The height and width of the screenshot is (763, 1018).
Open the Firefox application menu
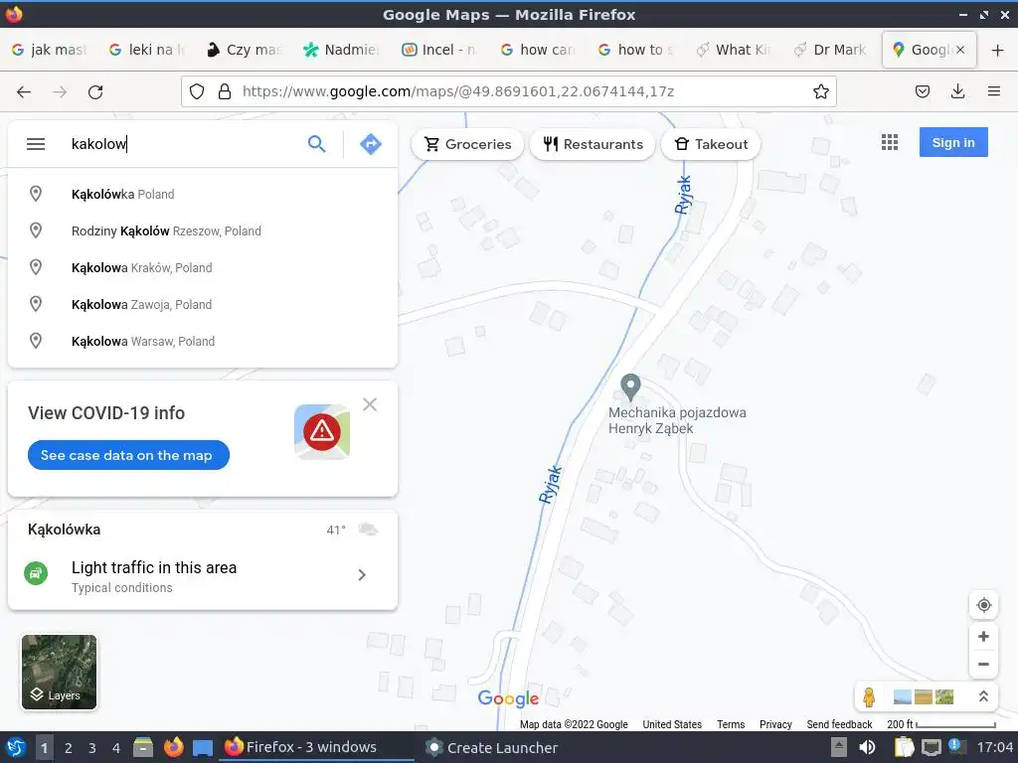pos(994,91)
